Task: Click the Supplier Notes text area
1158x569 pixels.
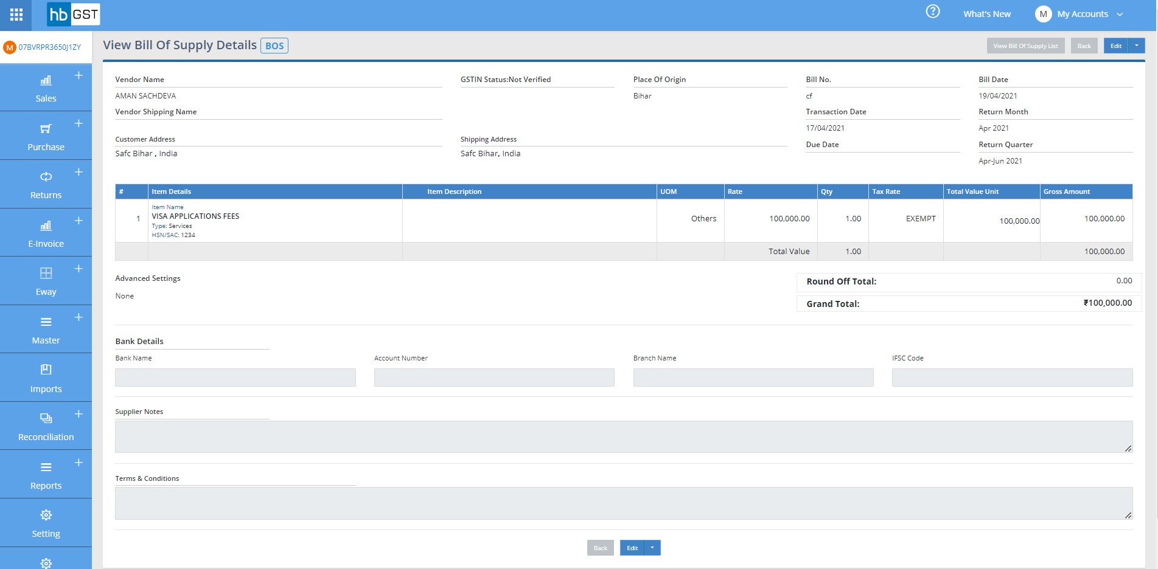Action: [624, 436]
